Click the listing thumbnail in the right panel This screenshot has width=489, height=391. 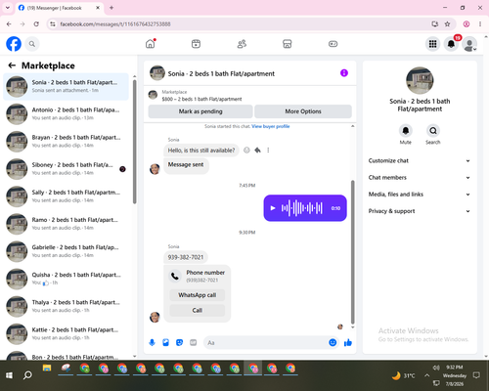click(x=420, y=81)
